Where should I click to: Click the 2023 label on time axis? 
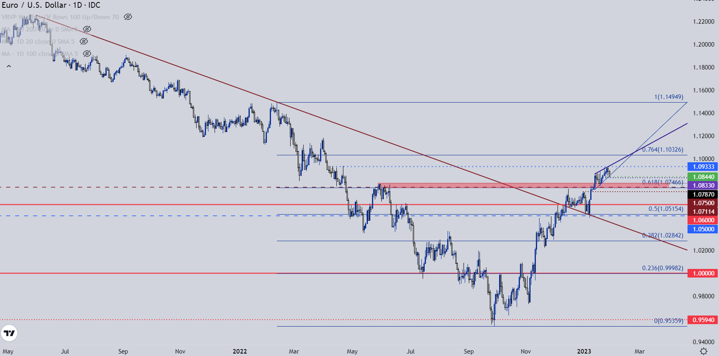584,352
